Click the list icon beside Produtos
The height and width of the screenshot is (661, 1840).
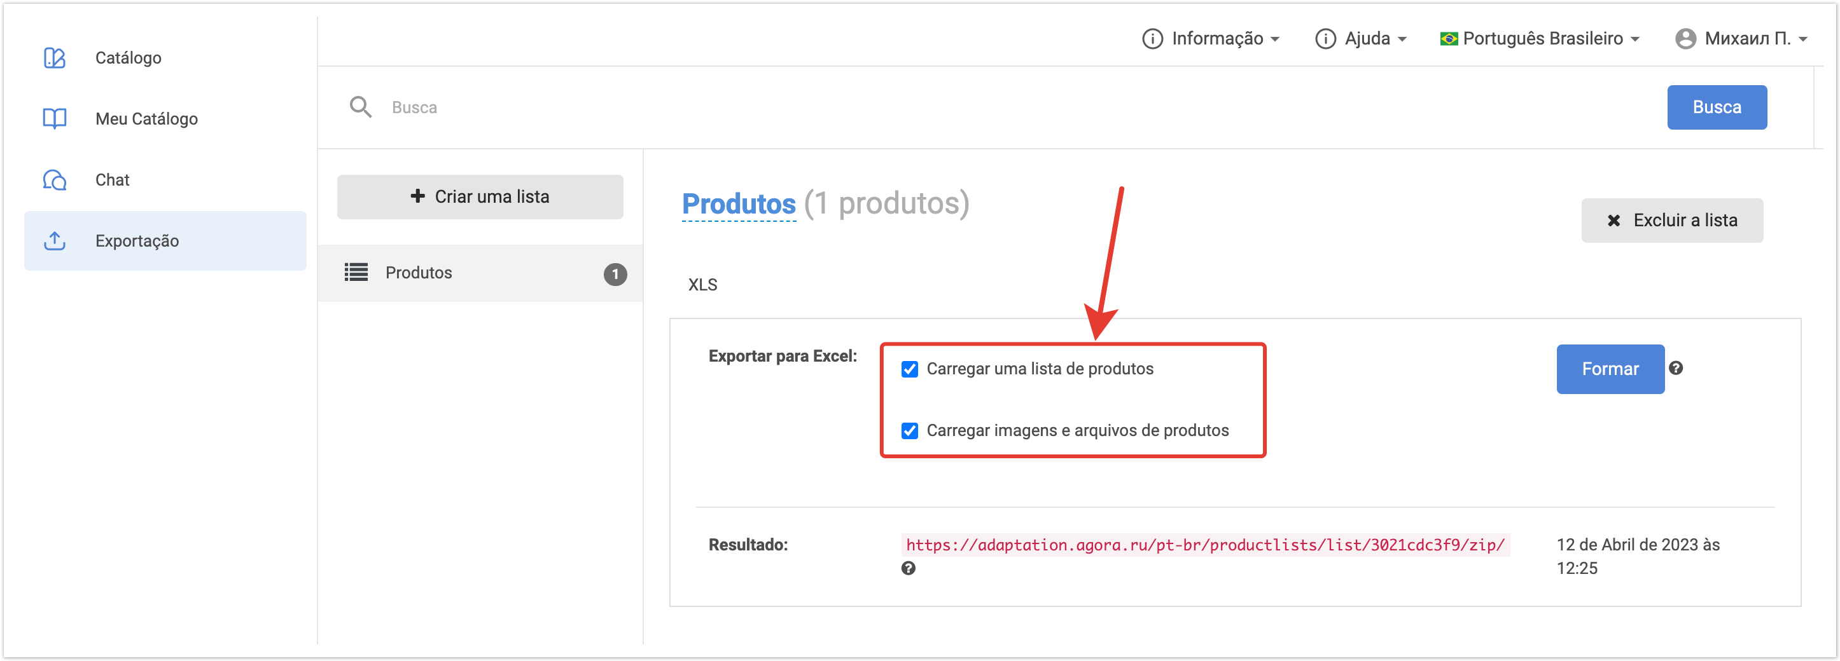[x=356, y=273]
